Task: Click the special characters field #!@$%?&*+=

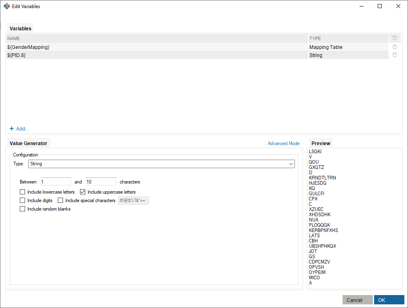Action: pyautogui.click(x=133, y=200)
